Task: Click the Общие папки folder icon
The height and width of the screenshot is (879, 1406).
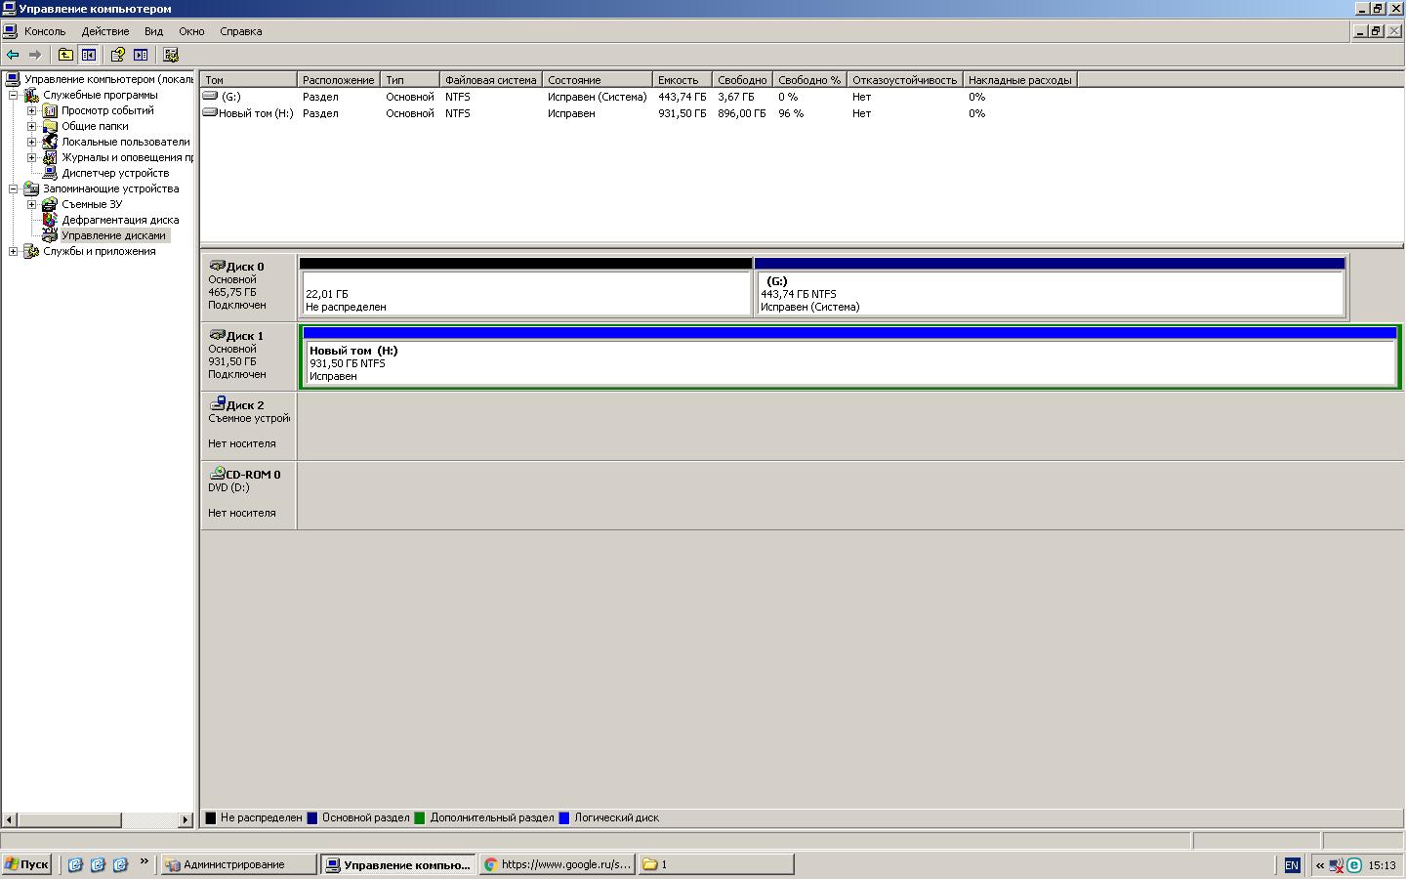Action: point(50,126)
